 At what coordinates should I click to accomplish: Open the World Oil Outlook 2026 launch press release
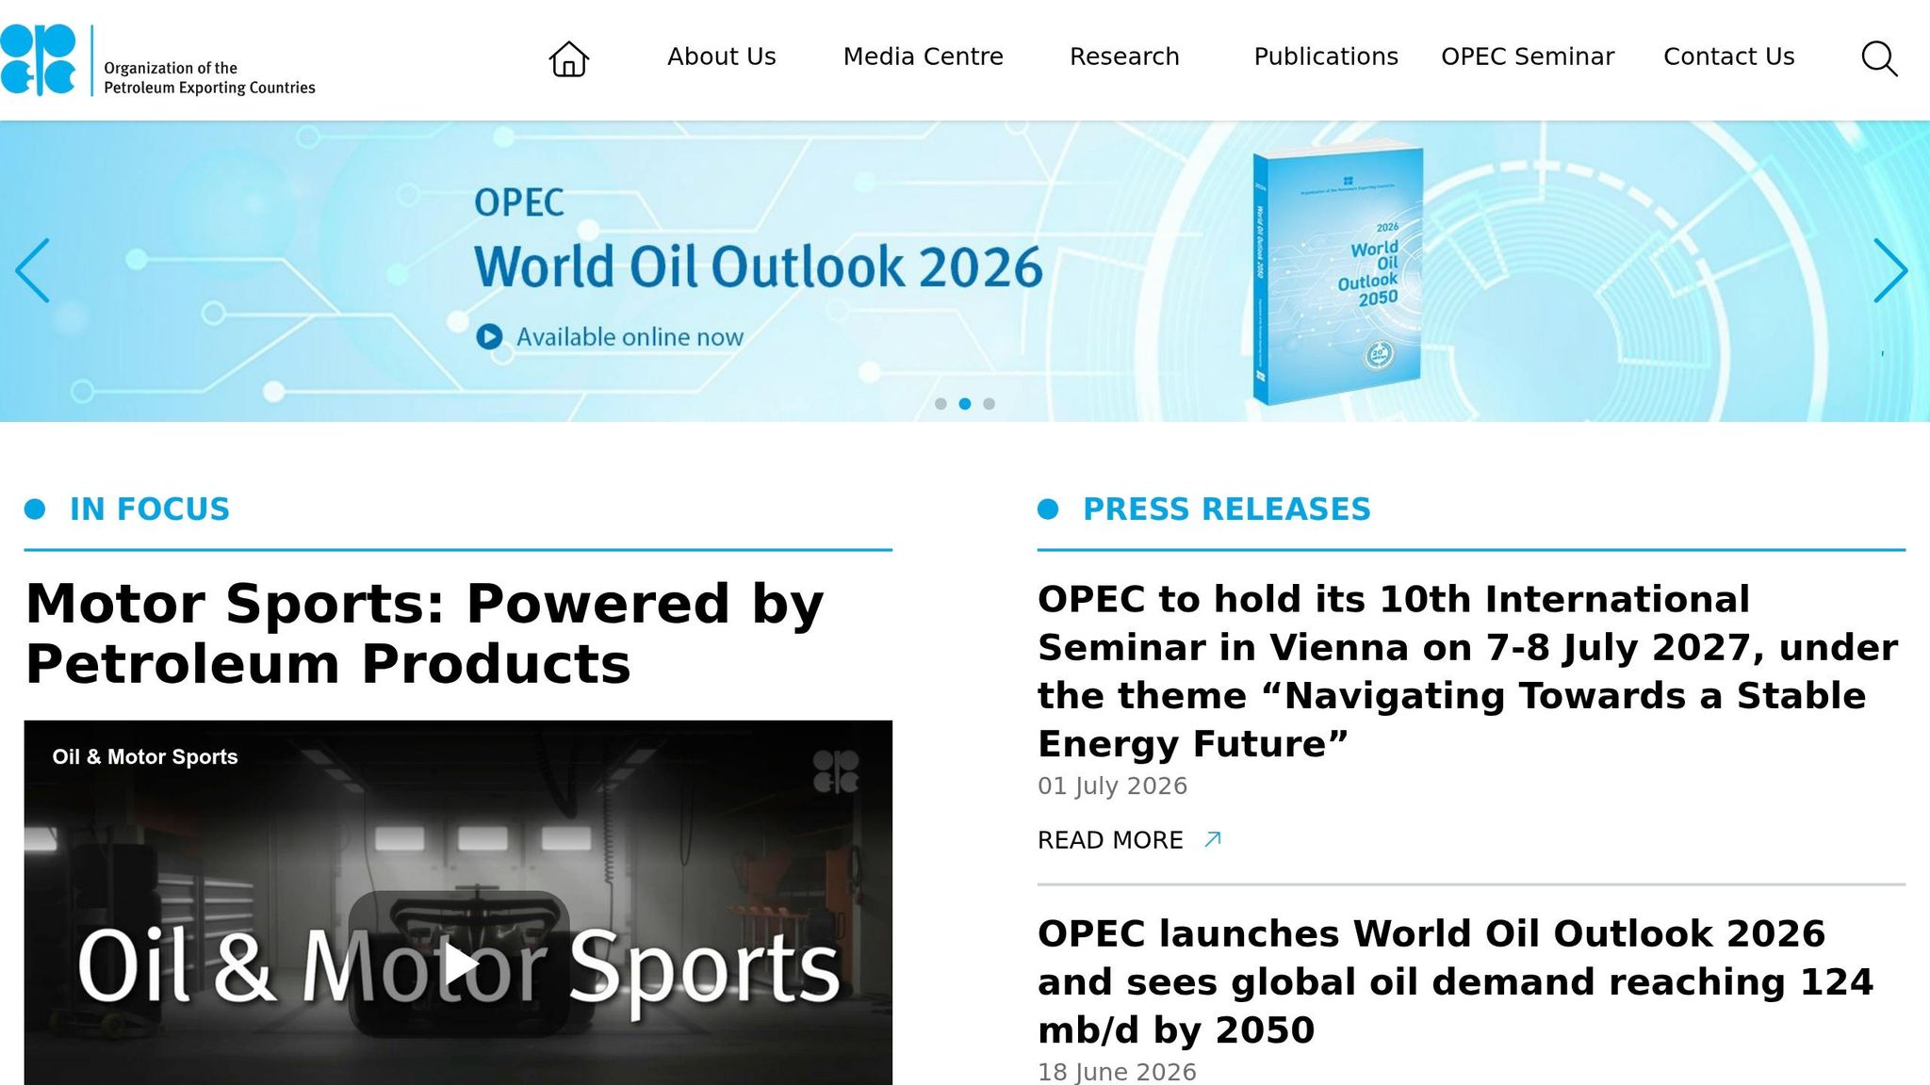coord(1456,981)
